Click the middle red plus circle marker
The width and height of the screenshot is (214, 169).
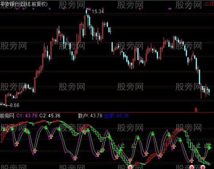(192, 167)
